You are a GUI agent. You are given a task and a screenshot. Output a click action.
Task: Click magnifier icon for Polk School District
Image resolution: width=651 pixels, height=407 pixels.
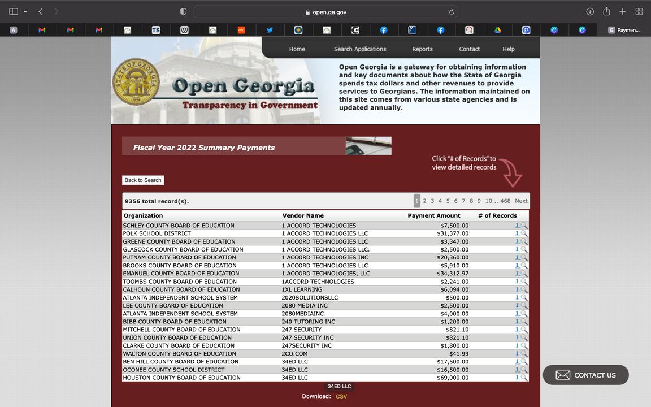click(524, 233)
